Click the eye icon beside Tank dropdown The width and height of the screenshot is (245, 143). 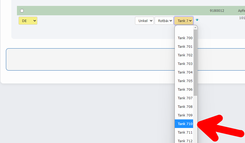(197, 20)
